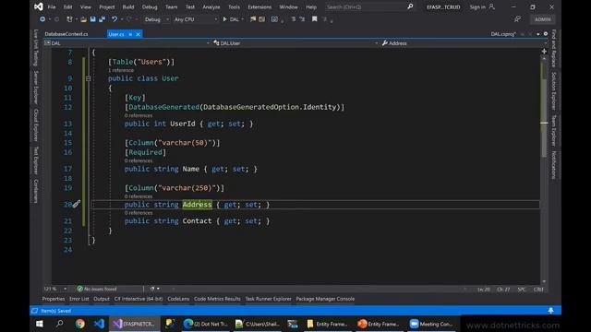Open the Debug configuration dropdown
The width and height of the screenshot is (591, 332).
click(x=157, y=19)
